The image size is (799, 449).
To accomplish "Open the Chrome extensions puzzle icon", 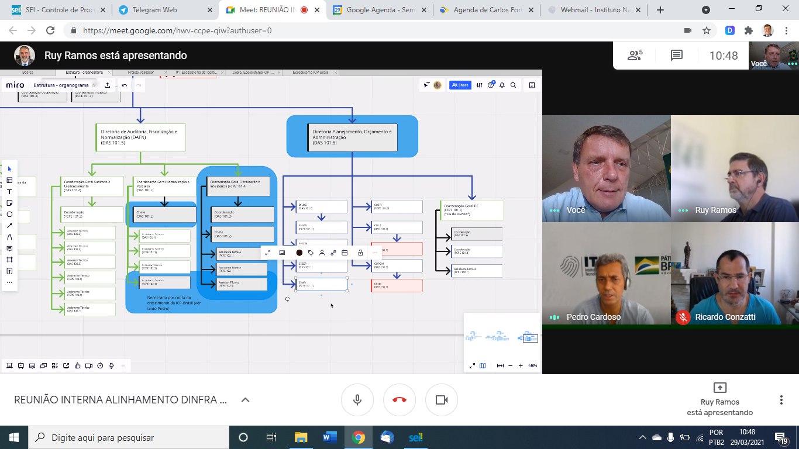I will click(x=749, y=31).
